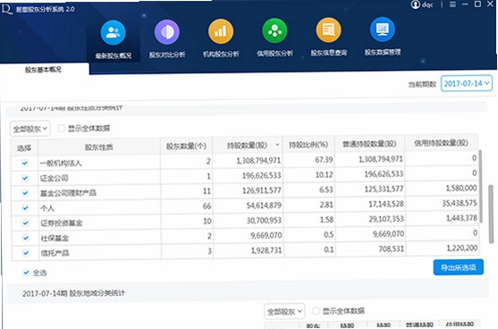Open the 全部股东 dropdown in region section

click(x=284, y=311)
